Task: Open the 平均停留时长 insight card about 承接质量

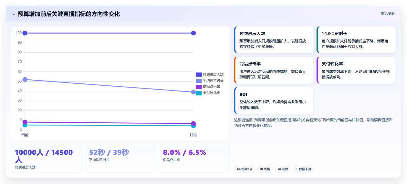Action: pyautogui.click(x=356, y=40)
